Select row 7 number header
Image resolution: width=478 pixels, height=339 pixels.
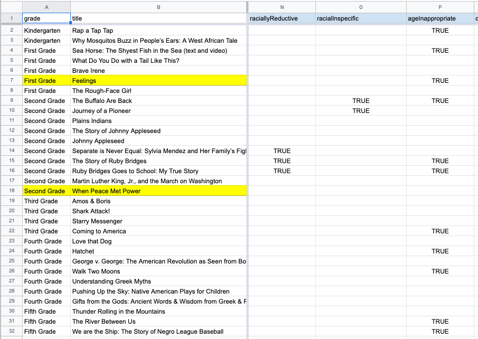click(12, 80)
